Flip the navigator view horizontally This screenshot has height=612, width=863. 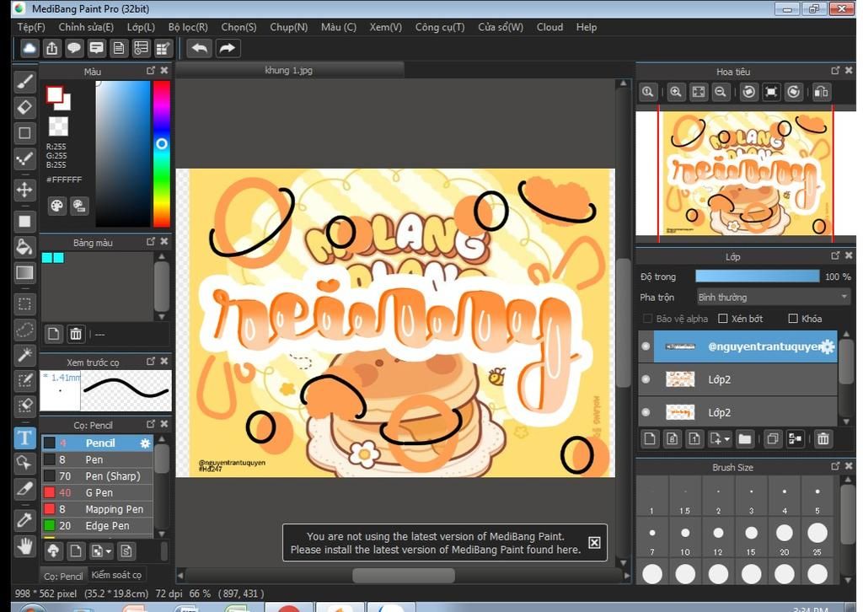[821, 92]
